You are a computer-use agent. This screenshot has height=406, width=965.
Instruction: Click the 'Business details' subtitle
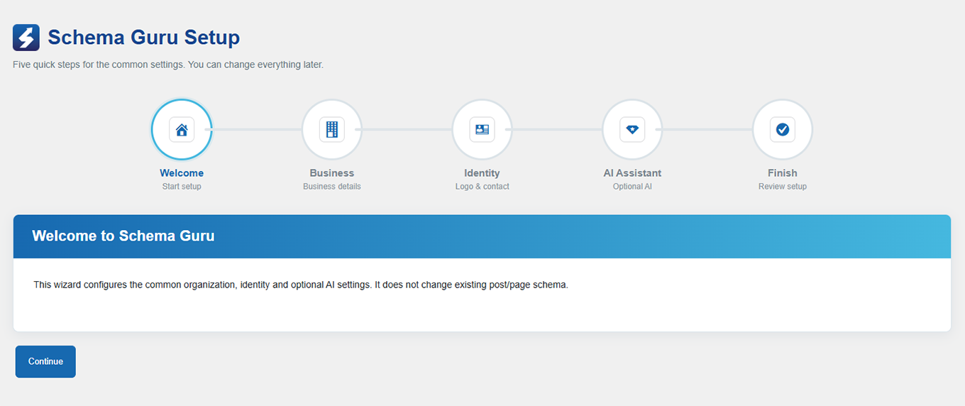pyautogui.click(x=332, y=187)
